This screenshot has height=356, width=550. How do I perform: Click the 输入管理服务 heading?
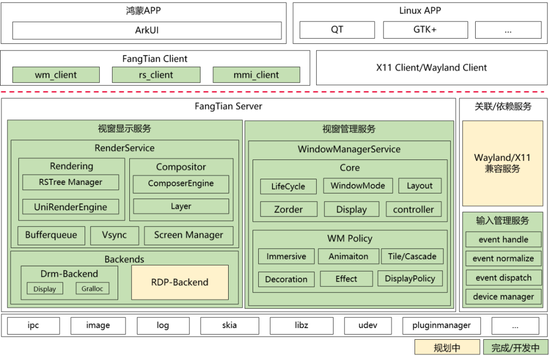pos(503,221)
